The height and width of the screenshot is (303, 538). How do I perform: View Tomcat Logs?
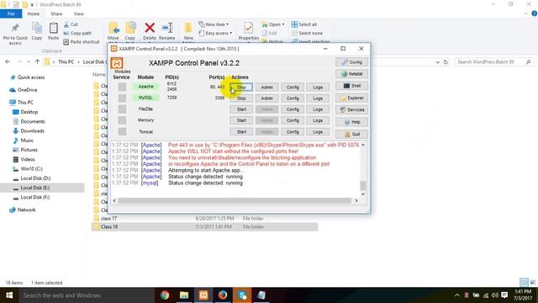(318, 131)
